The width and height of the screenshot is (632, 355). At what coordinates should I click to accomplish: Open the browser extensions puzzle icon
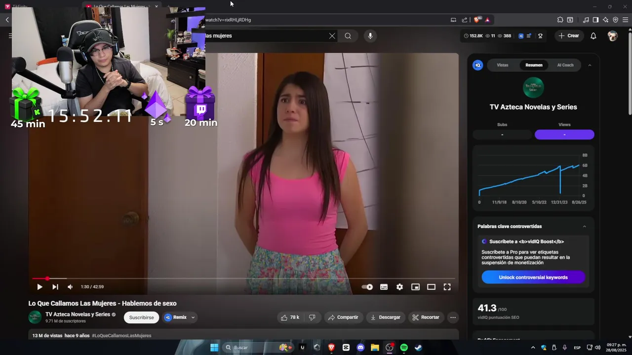[560, 20]
